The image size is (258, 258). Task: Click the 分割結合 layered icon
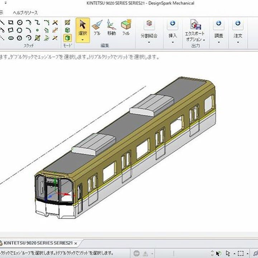pyautogui.click(x=149, y=23)
